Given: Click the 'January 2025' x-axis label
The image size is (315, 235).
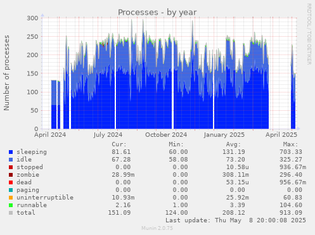Looking at the screenshot, I should (x=224, y=135).
